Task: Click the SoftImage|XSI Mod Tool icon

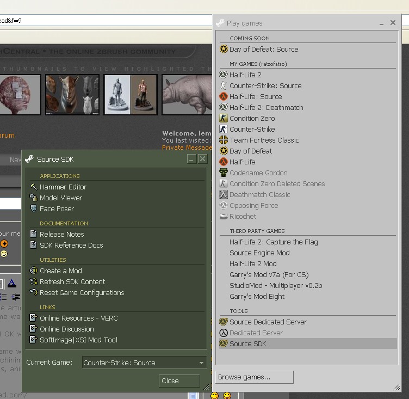Action: [33, 340]
